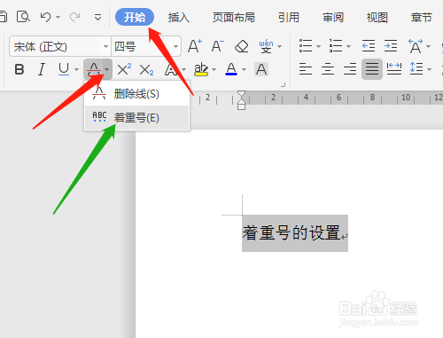
Task: Toggle character shading A icon
Action: [261, 69]
